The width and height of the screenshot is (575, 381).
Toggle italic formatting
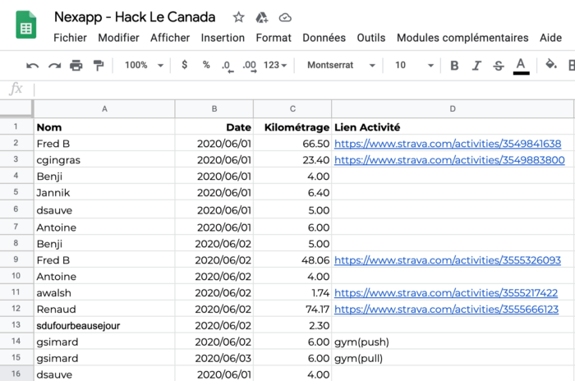click(476, 65)
